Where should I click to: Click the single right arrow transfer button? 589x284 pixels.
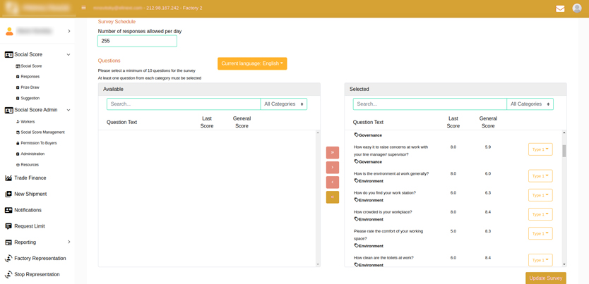333,167
